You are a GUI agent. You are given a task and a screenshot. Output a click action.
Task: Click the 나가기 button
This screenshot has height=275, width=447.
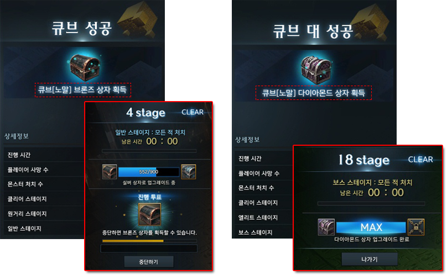click(369, 260)
